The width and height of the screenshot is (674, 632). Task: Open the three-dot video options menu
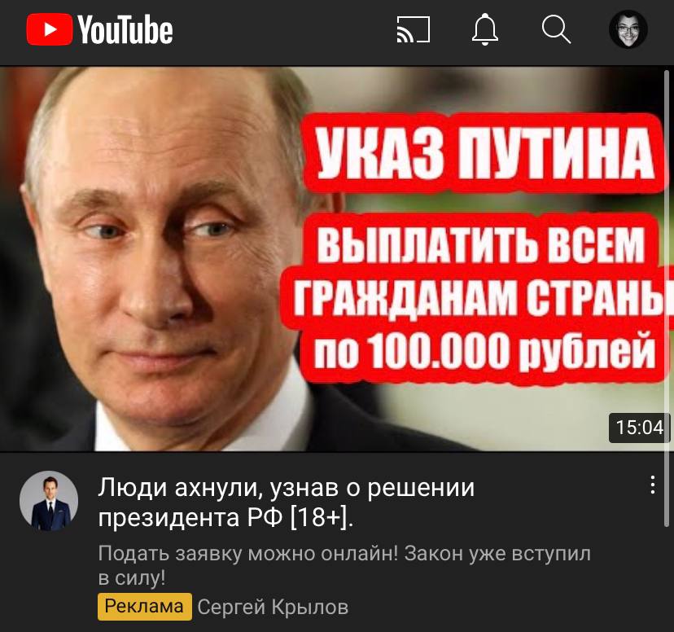click(x=653, y=485)
